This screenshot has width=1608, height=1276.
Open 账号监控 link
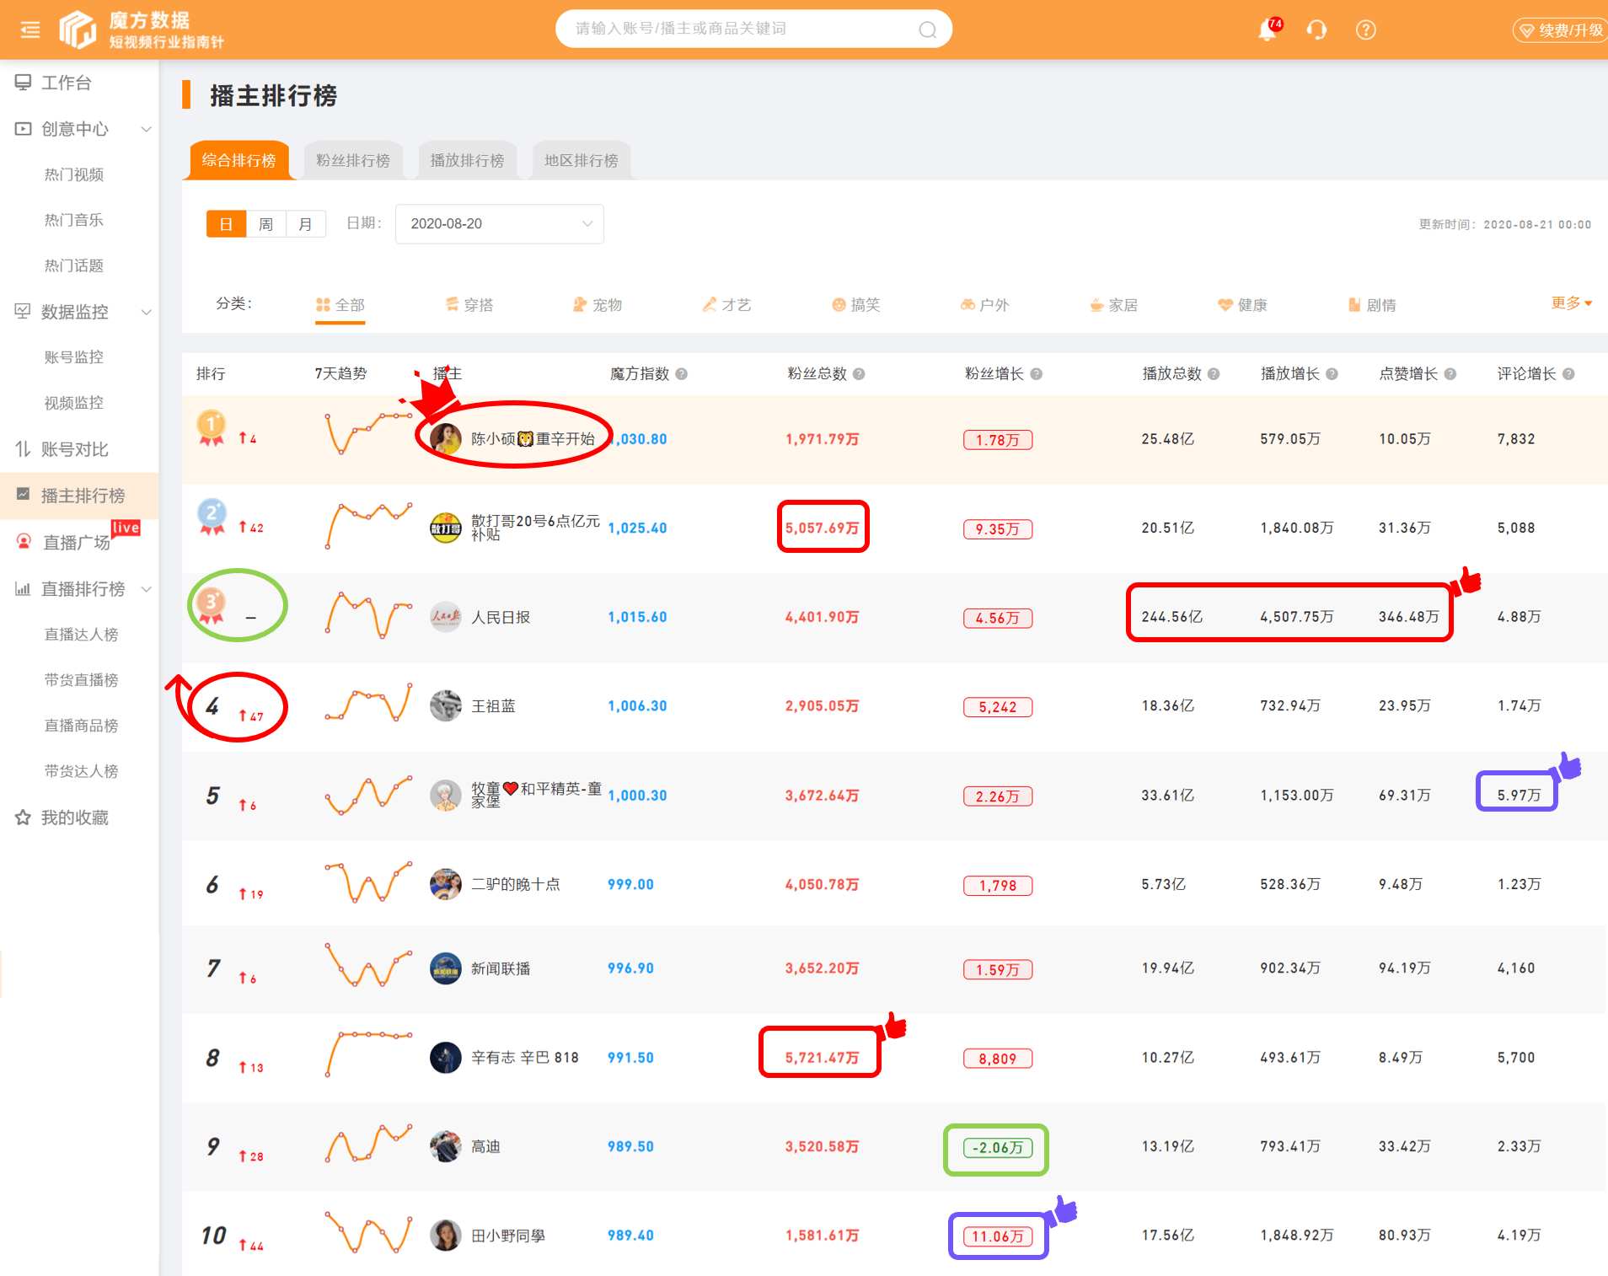pos(74,357)
